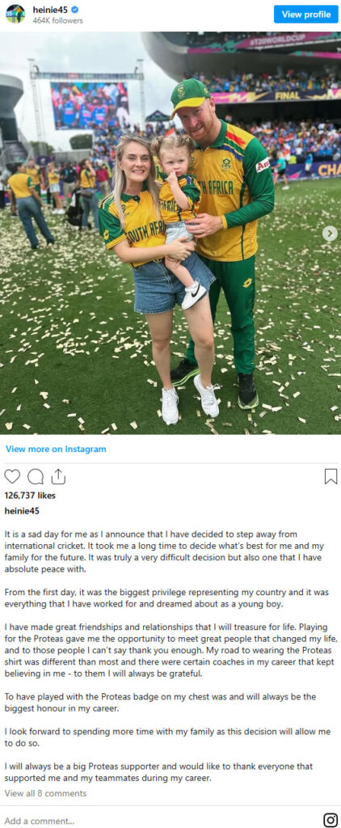
Task: Open View more on Instagram link
Action: tap(56, 449)
